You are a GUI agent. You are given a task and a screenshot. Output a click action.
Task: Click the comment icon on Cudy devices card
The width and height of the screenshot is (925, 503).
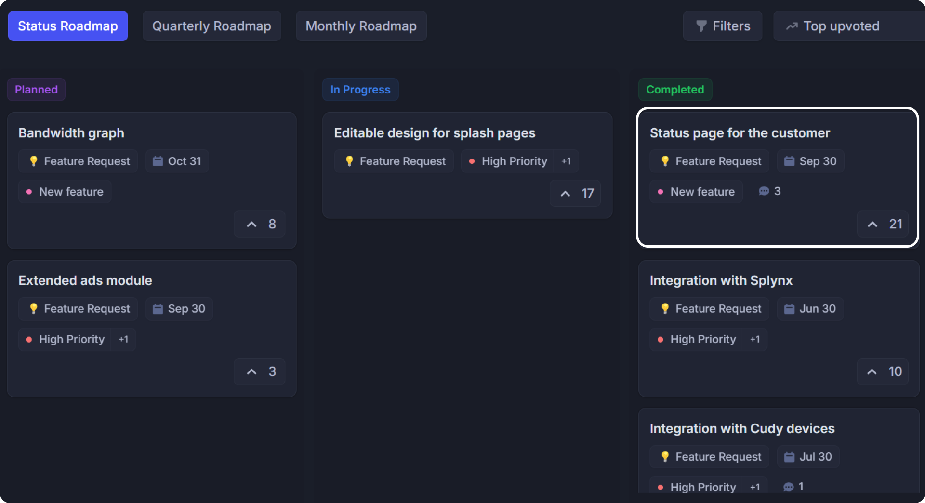tap(789, 487)
